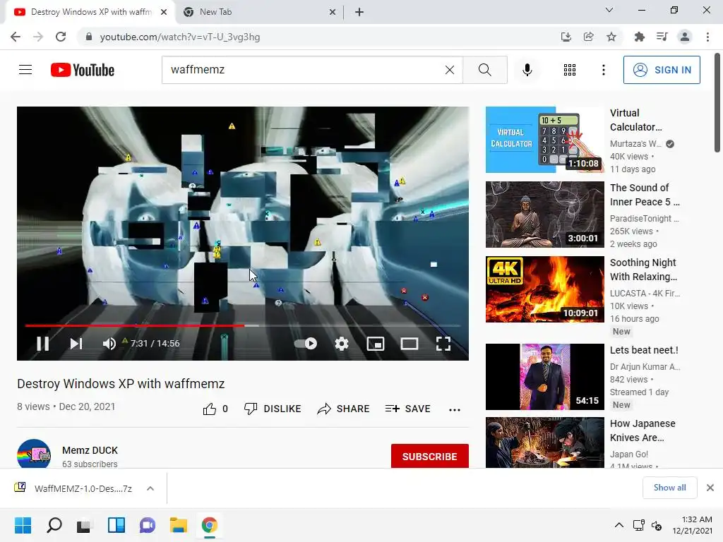The width and height of the screenshot is (723, 542).
Task: Open YouTube apps grid
Action: click(570, 70)
